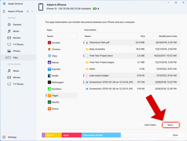Click the purple storage bar segment
This screenshot has height=141, width=187.
44,135
